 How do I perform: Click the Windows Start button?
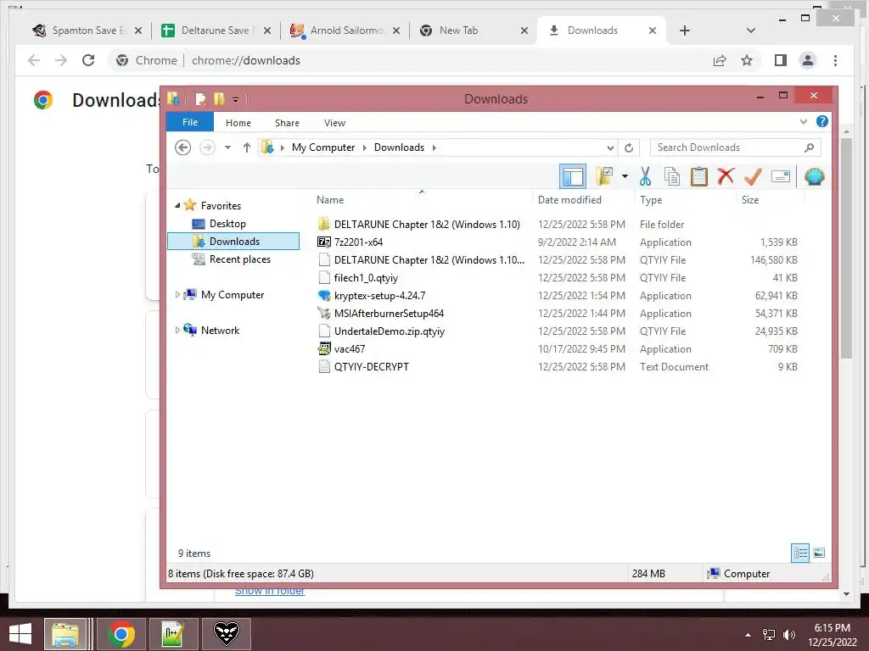point(20,634)
